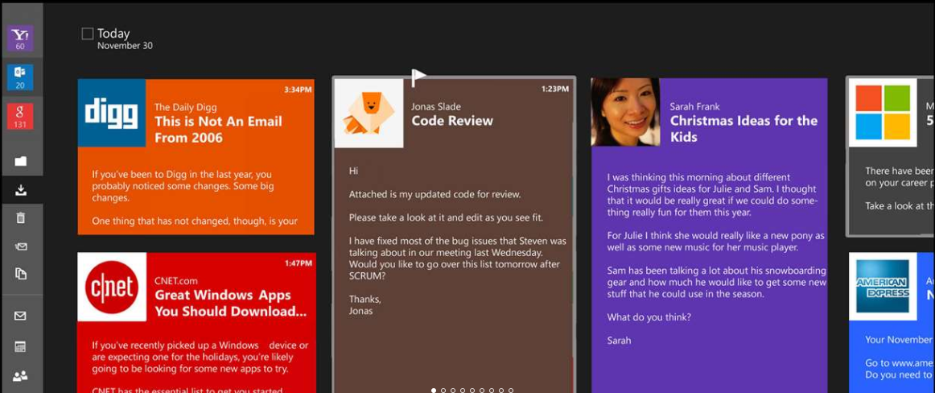The height and width of the screenshot is (393, 935).
Task: Open the mail envelope app icon
Action: (x=20, y=316)
